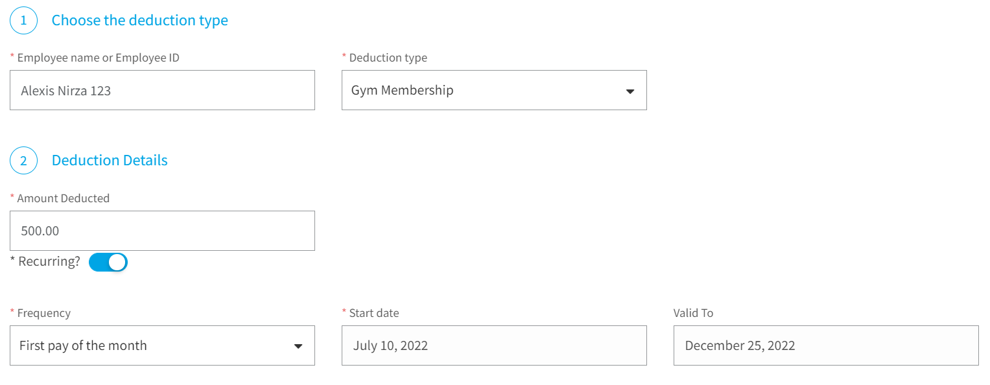The width and height of the screenshot is (990, 385).
Task: Click the Start date field label
Action: pos(374,313)
